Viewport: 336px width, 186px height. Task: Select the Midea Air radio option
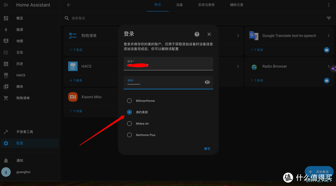[129, 124]
